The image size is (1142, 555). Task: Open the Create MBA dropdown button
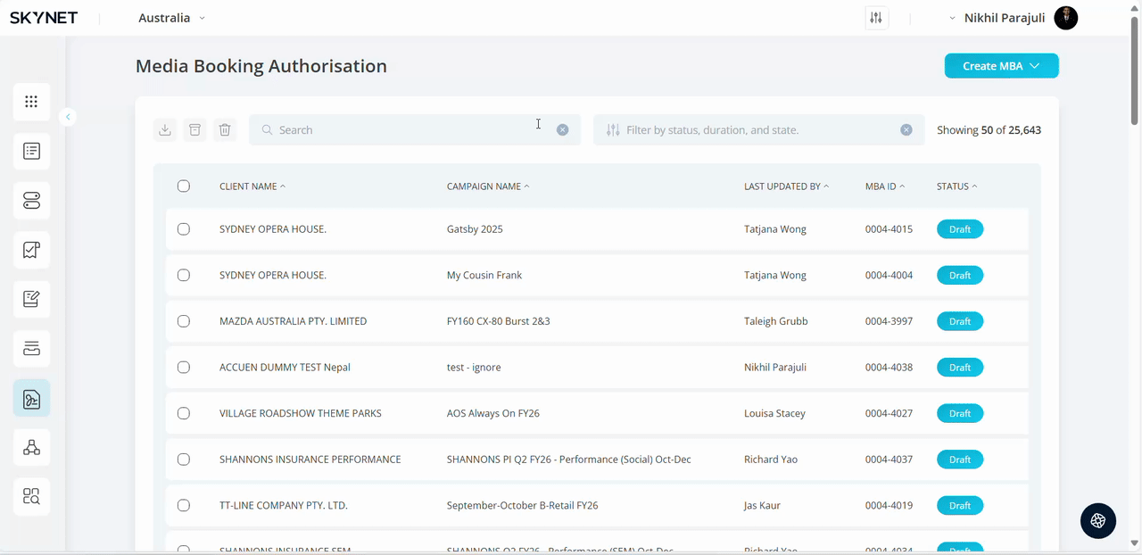(1001, 66)
